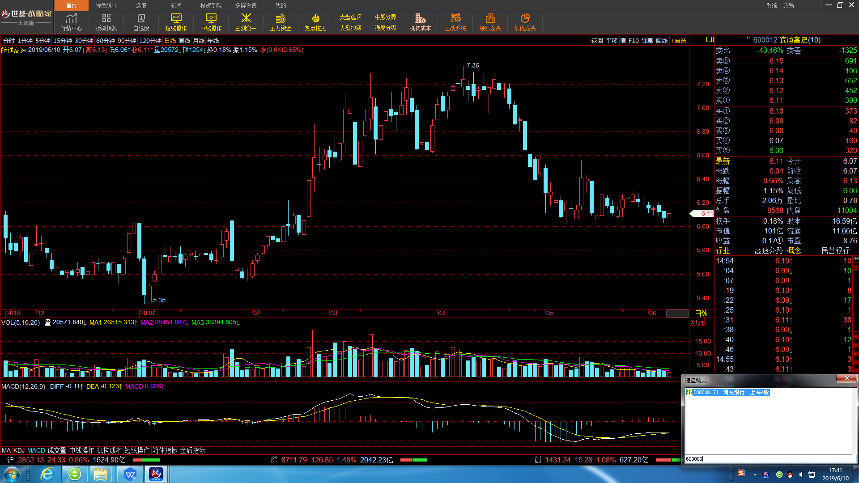Open 领涨龙头 leading gainers icon
The width and height of the screenshot is (859, 483).
[490, 22]
